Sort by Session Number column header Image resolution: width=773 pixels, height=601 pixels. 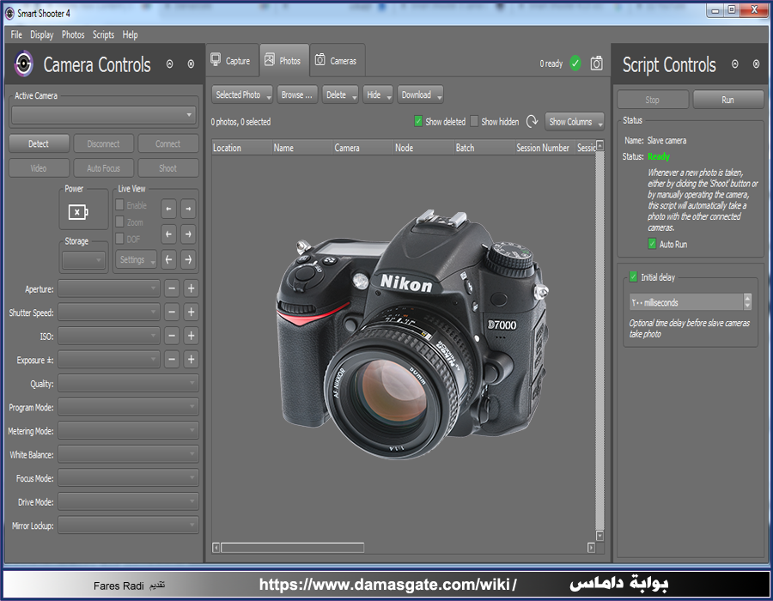click(x=543, y=148)
